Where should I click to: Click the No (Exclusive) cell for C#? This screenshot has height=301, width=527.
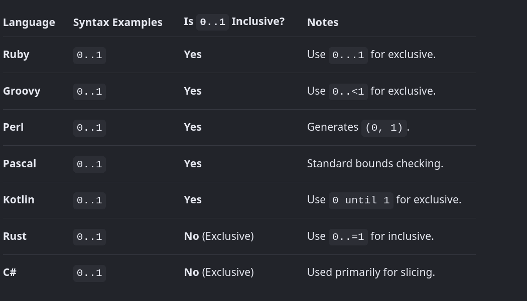(219, 272)
